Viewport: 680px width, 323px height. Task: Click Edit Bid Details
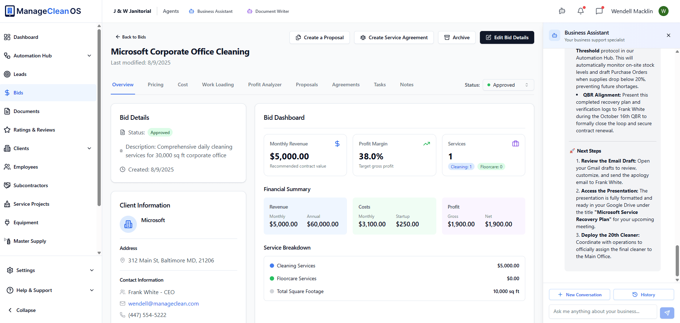[x=507, y=37]
